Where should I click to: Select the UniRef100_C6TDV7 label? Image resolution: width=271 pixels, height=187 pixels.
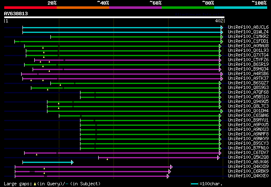tap(248, 153)
